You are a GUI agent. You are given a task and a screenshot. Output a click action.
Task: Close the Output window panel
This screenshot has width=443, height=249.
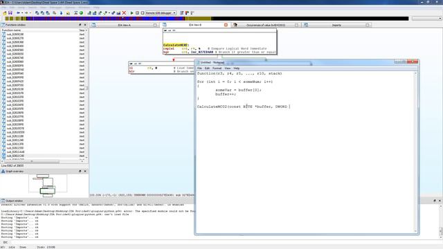point(440,201)
